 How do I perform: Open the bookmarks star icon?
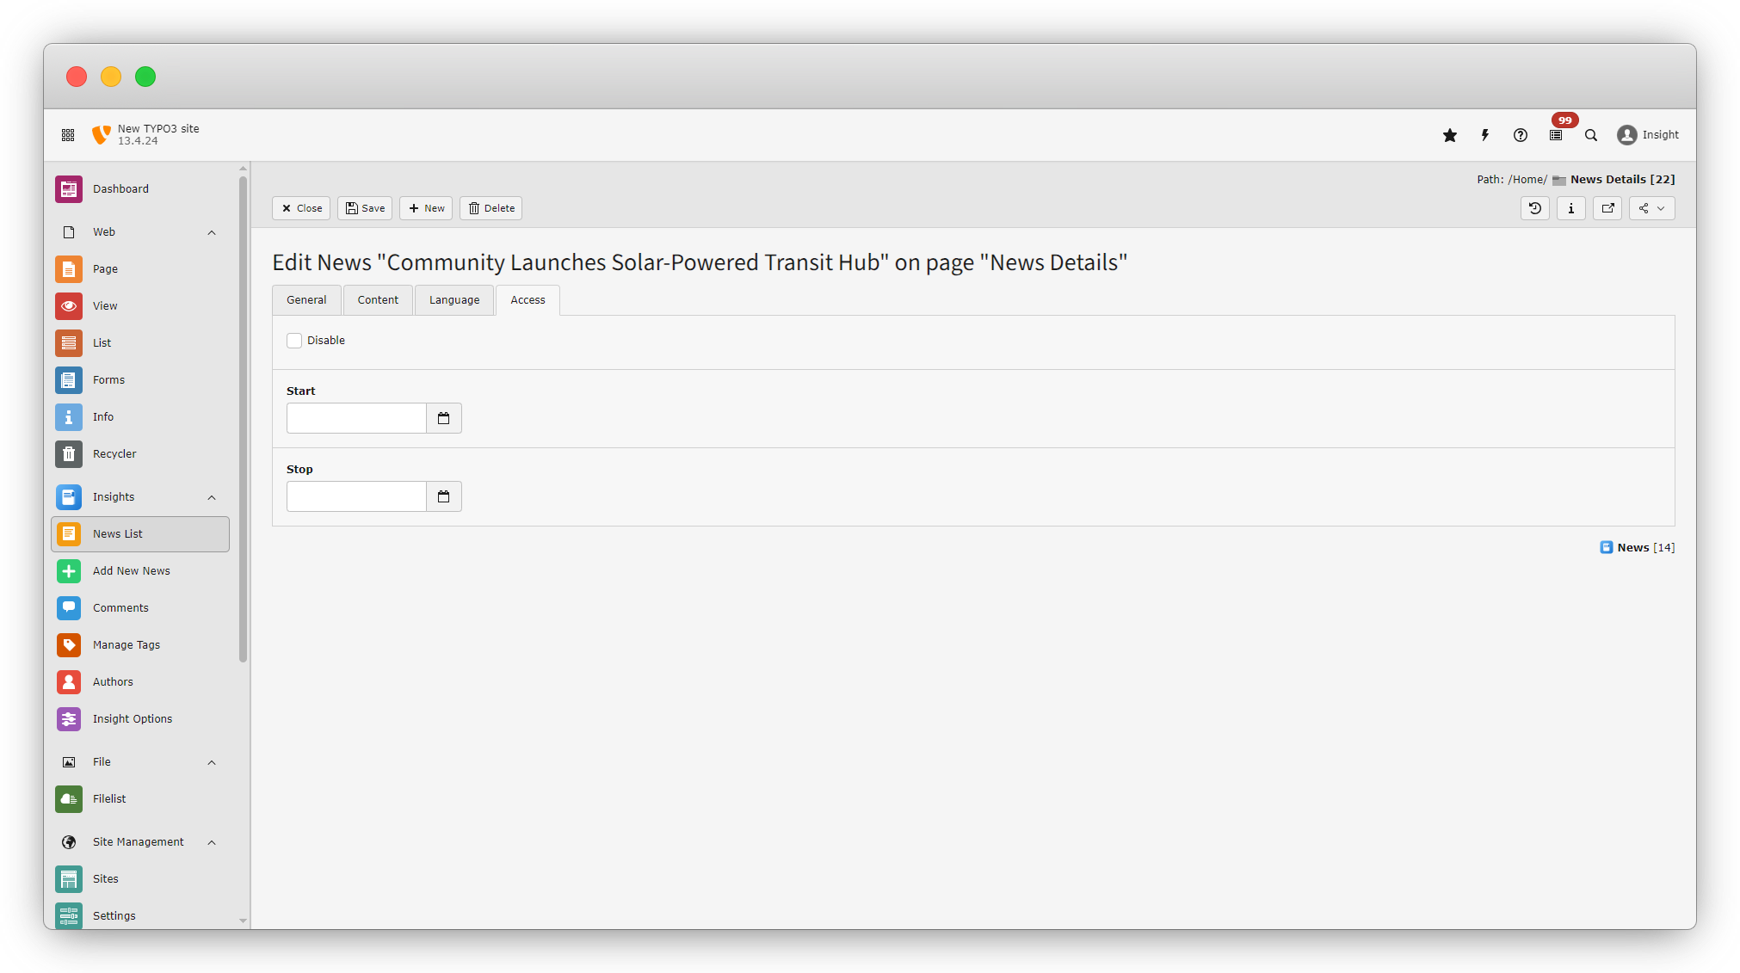coord(1450,135)
